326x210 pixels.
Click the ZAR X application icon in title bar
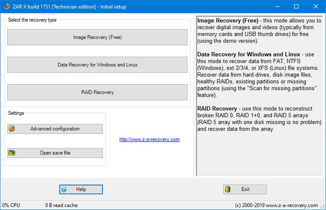pos(6,7)
